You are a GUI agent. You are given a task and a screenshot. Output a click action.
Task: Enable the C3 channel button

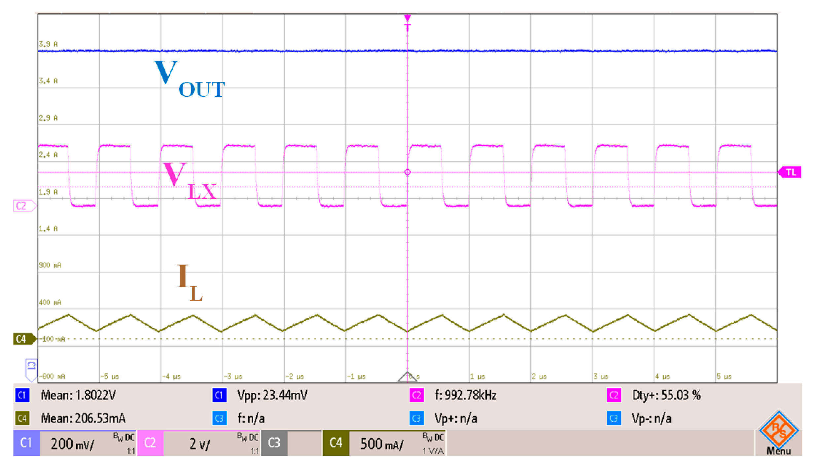tap(274, 443)
